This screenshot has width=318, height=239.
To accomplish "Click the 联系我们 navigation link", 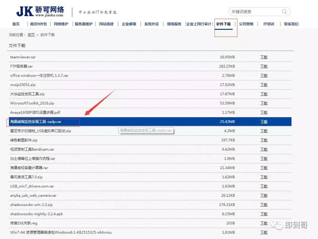I will coord(291,24).
